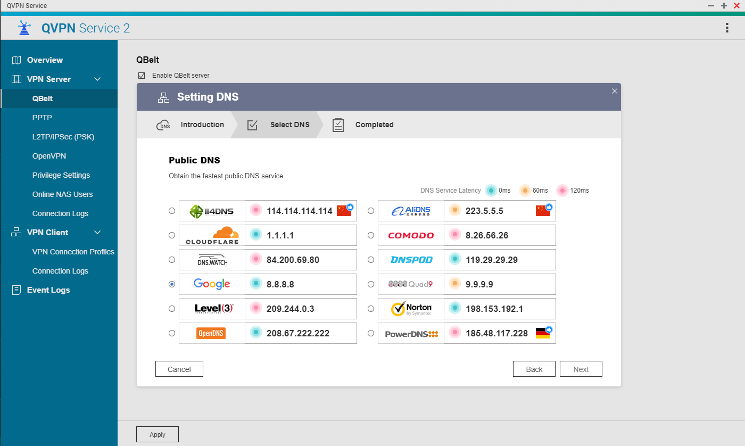Click the Cloudflare DNS logo
The width and height of the screenshot is (745, 446).
(212, 235)
